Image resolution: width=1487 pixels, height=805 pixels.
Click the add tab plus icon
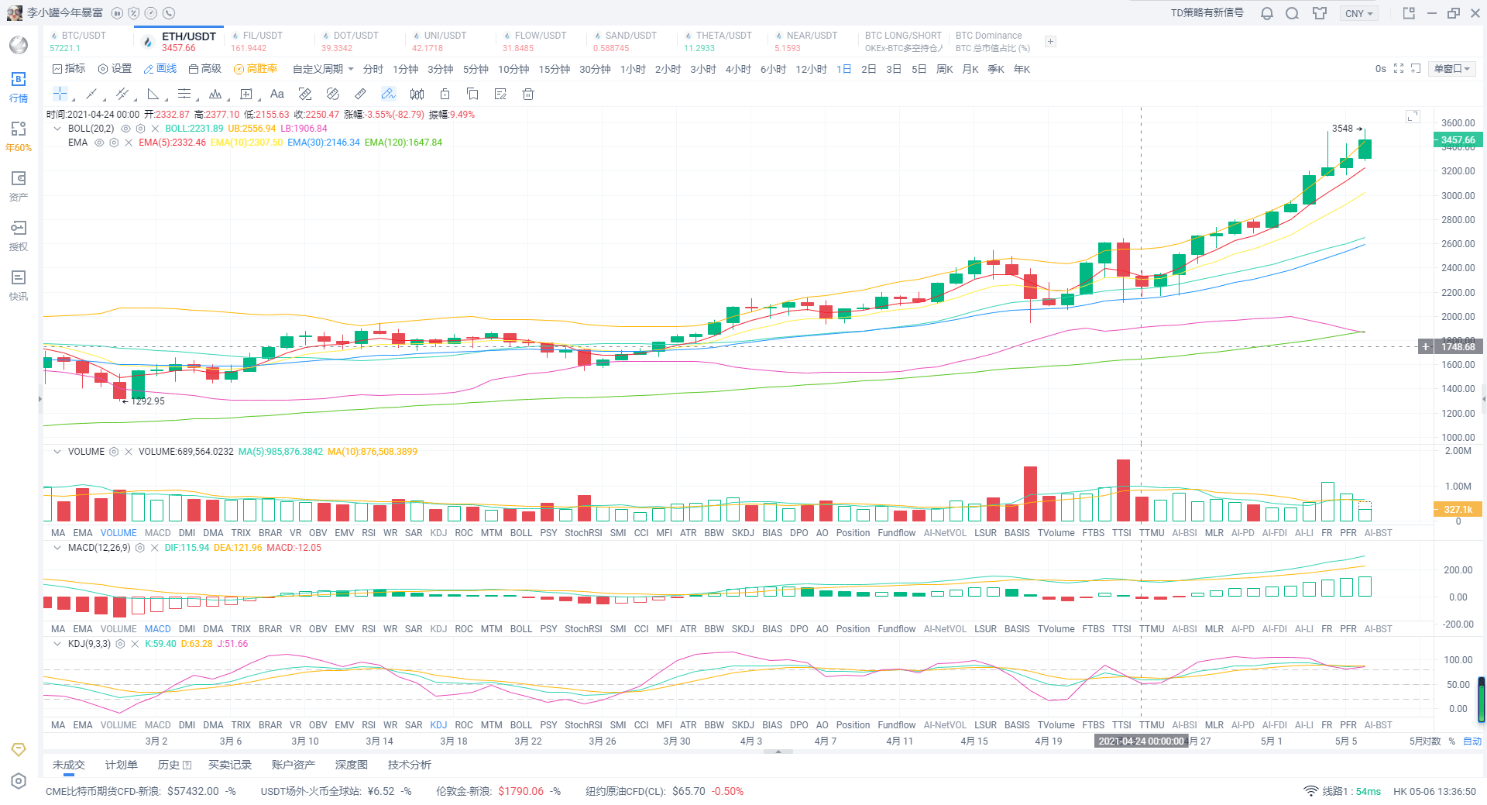[1050, 42]
